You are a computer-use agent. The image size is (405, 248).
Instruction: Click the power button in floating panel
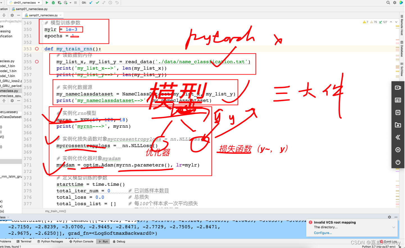tap(398, 162)
